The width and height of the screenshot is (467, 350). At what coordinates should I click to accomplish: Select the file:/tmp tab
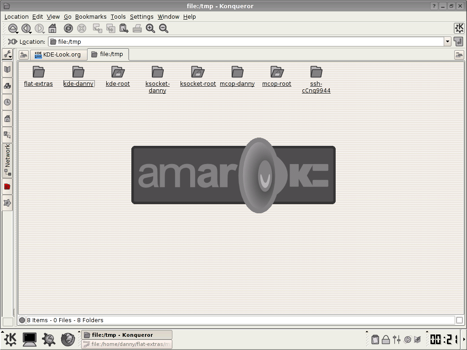point(108,54)
